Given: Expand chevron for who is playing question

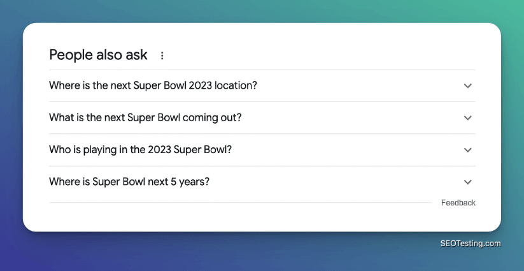Looking at the screenshot, I should (x=467, y=150).
